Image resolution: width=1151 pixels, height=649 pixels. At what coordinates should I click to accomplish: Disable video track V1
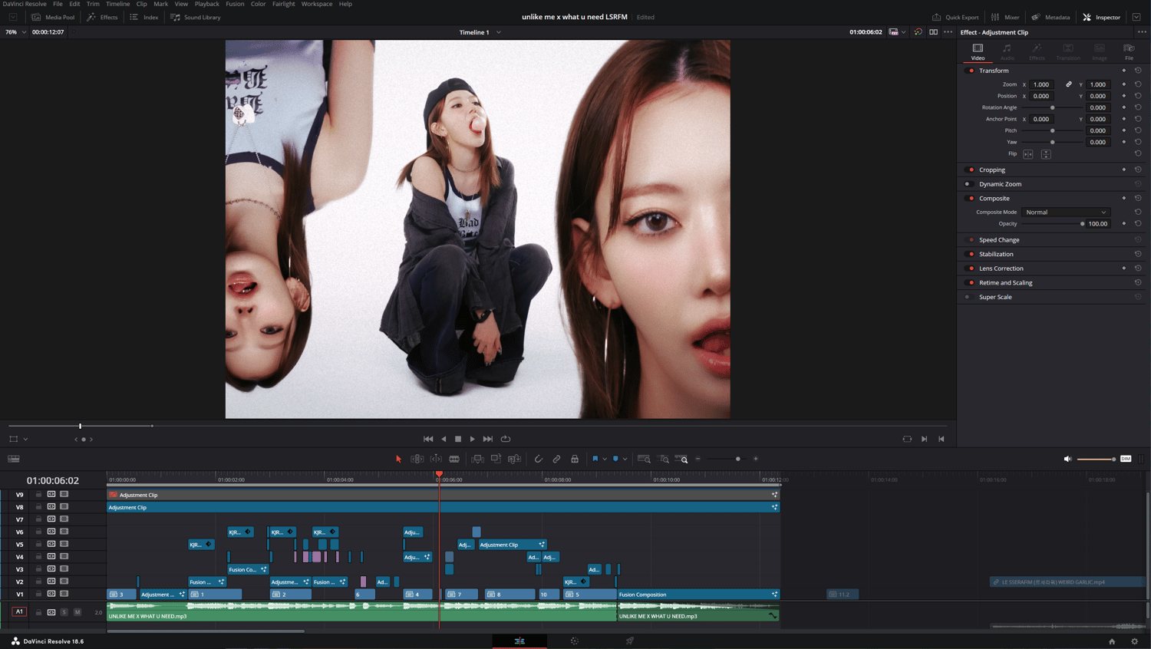click(x=64, y=594)
